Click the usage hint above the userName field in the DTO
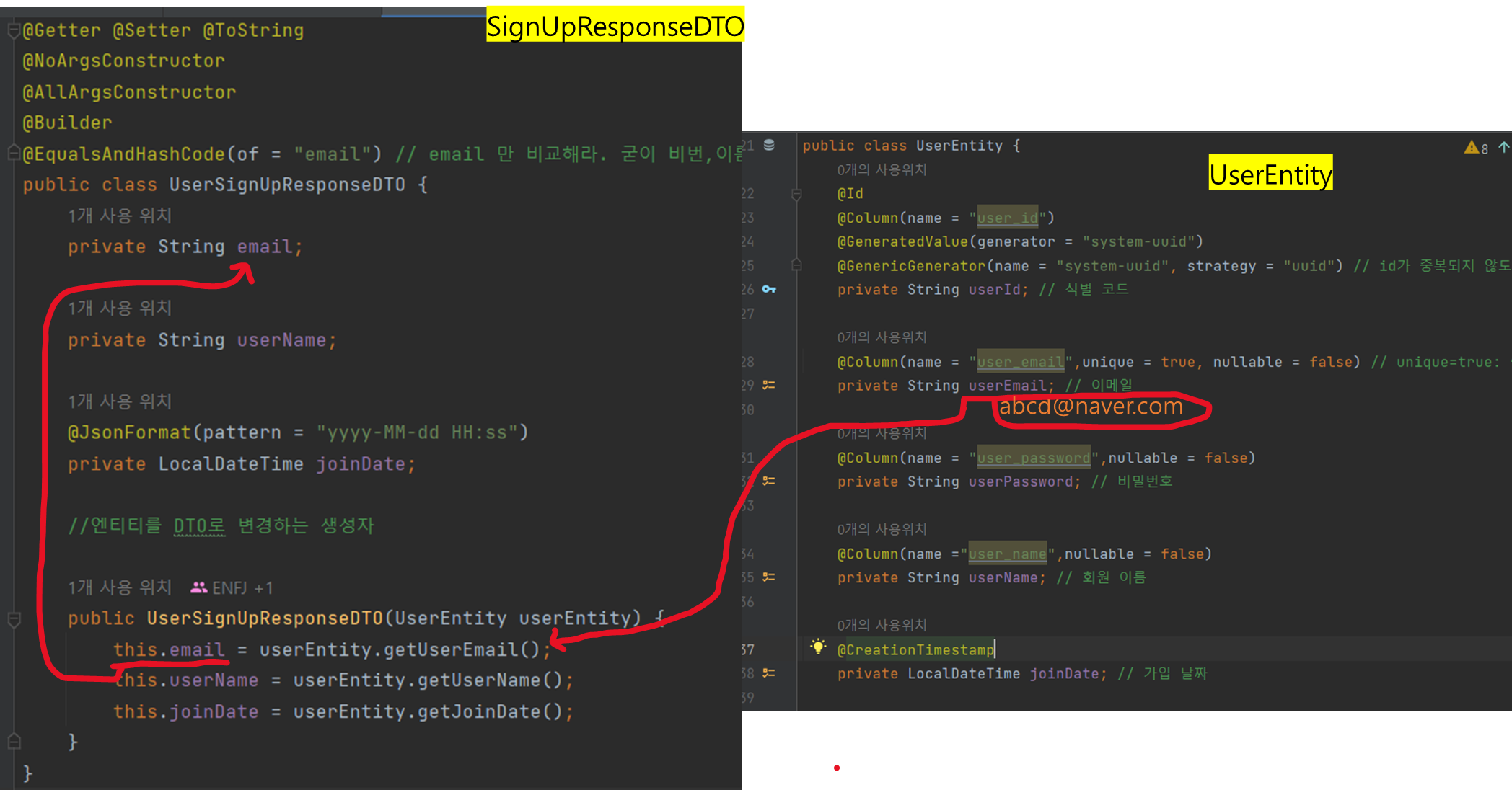Viewport: 1512px width, 790px height. point(119,308)
